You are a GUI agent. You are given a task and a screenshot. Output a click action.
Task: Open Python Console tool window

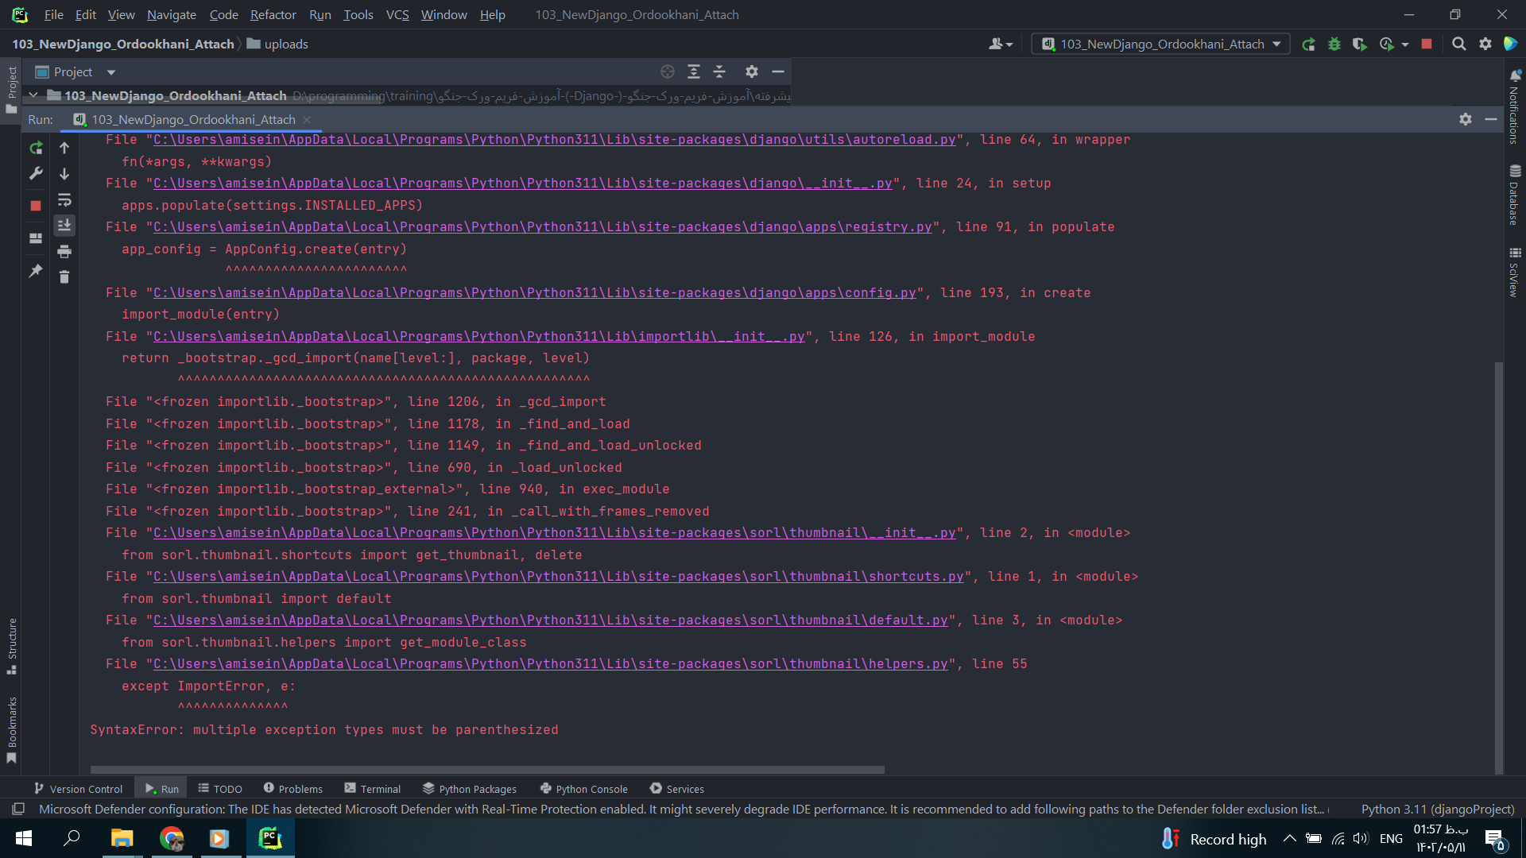(x=583, y=789)
